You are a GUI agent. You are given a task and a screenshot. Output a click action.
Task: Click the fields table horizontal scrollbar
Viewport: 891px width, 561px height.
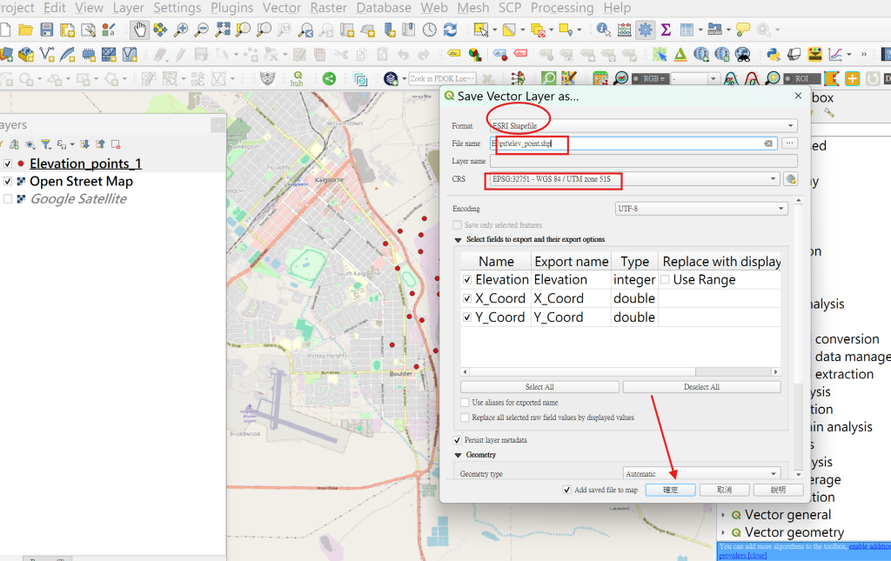pyautogui.click(x=620, y=372)
